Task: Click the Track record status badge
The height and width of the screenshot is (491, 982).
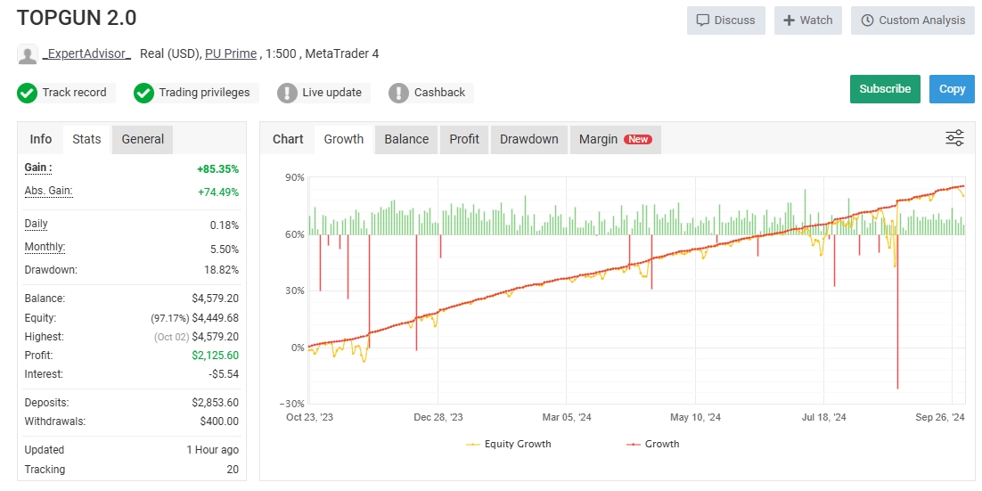Action: 66,94
